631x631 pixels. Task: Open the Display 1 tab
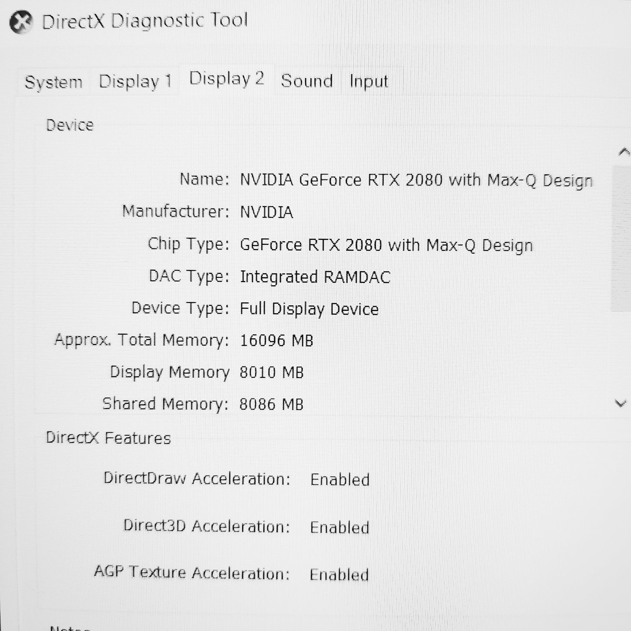point(135,82)
